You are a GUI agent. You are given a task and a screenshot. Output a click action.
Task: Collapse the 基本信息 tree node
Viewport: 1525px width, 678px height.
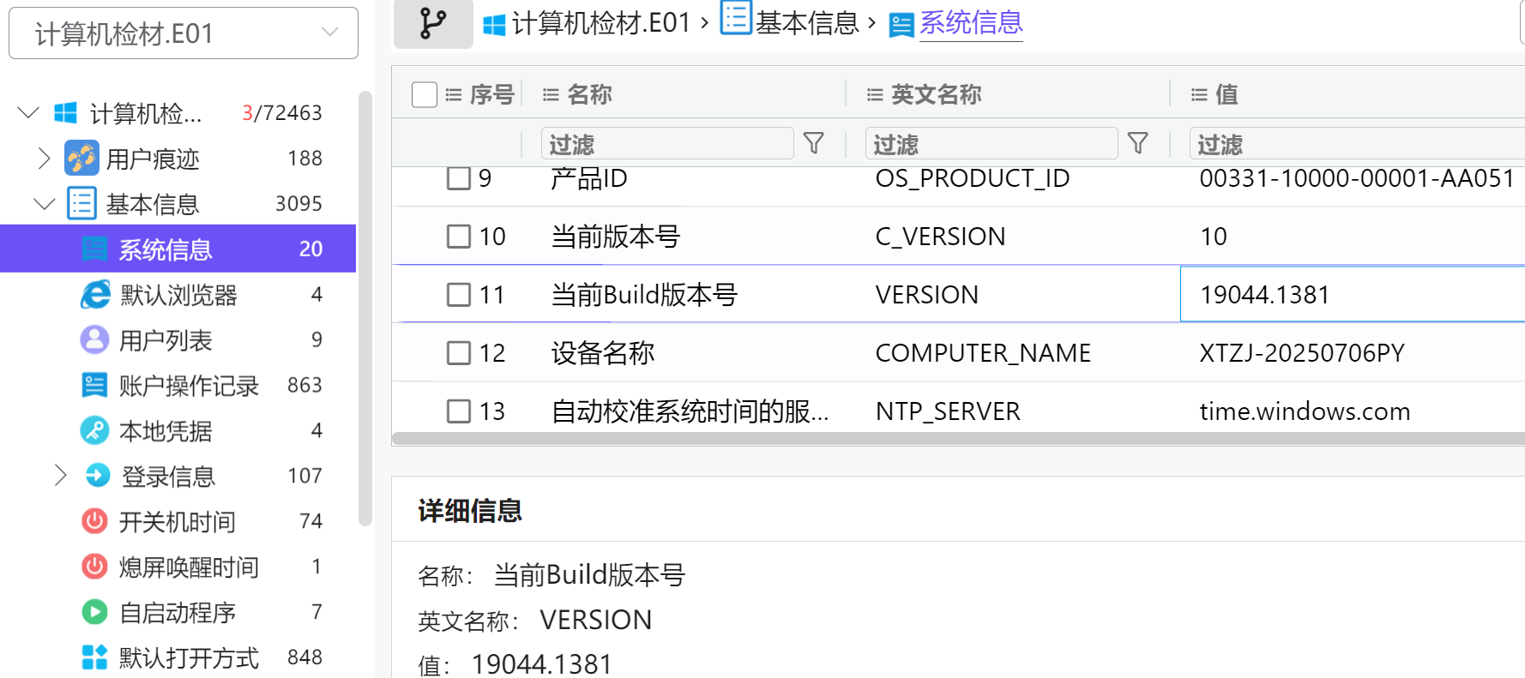click(45, 204)
